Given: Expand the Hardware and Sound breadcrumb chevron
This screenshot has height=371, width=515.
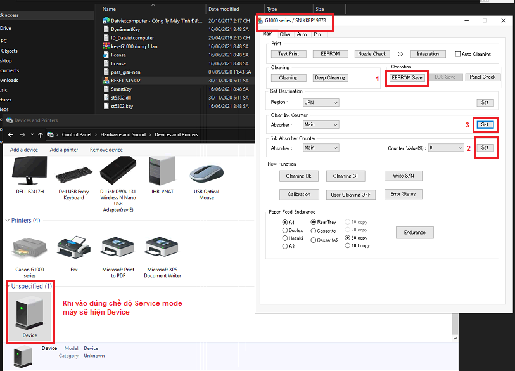Looking at the screenshot, I should pyautogui.click(x=150, y=134).
